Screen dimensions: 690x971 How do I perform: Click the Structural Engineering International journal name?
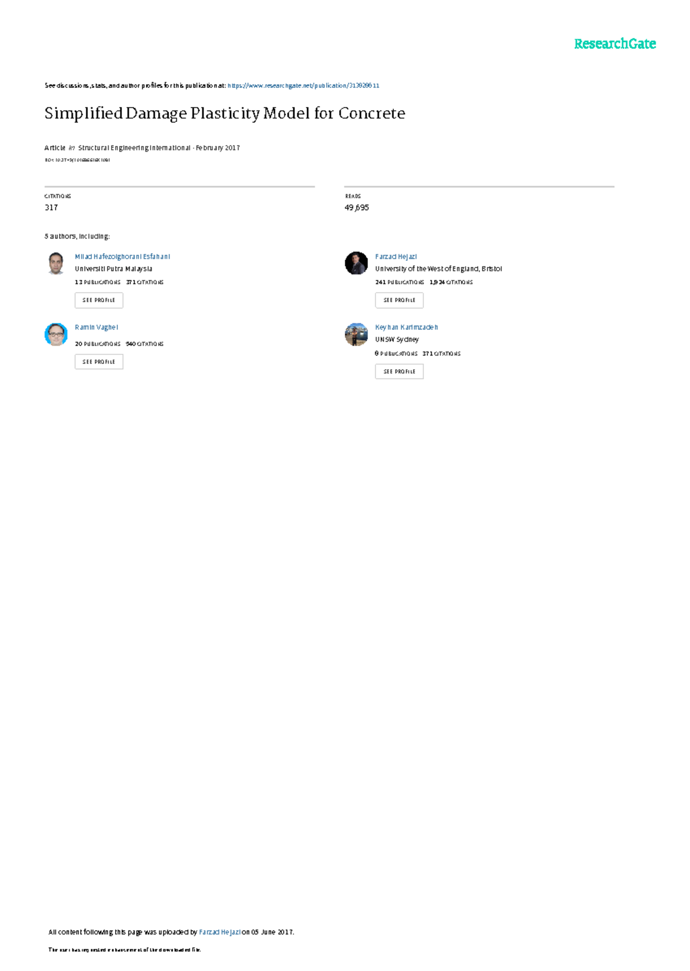[x=134, y=148]
